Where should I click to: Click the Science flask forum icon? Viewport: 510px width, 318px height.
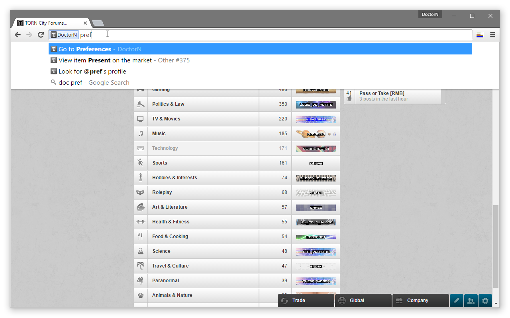tap(140, 251)
